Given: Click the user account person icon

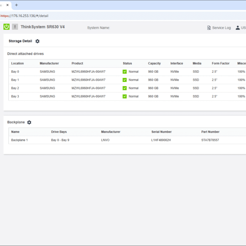Looking at the screenshot, I should click(x=238, y=28).
